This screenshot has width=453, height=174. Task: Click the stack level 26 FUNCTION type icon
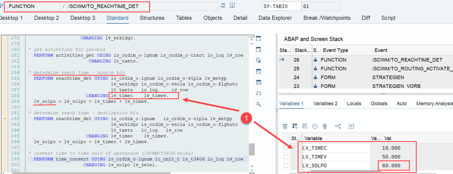coord(315,60)
